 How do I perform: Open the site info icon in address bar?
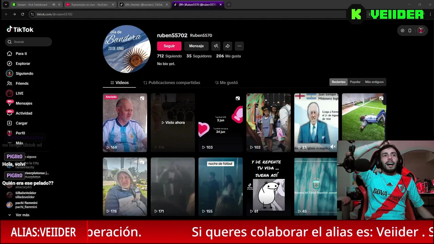[32, 14]
